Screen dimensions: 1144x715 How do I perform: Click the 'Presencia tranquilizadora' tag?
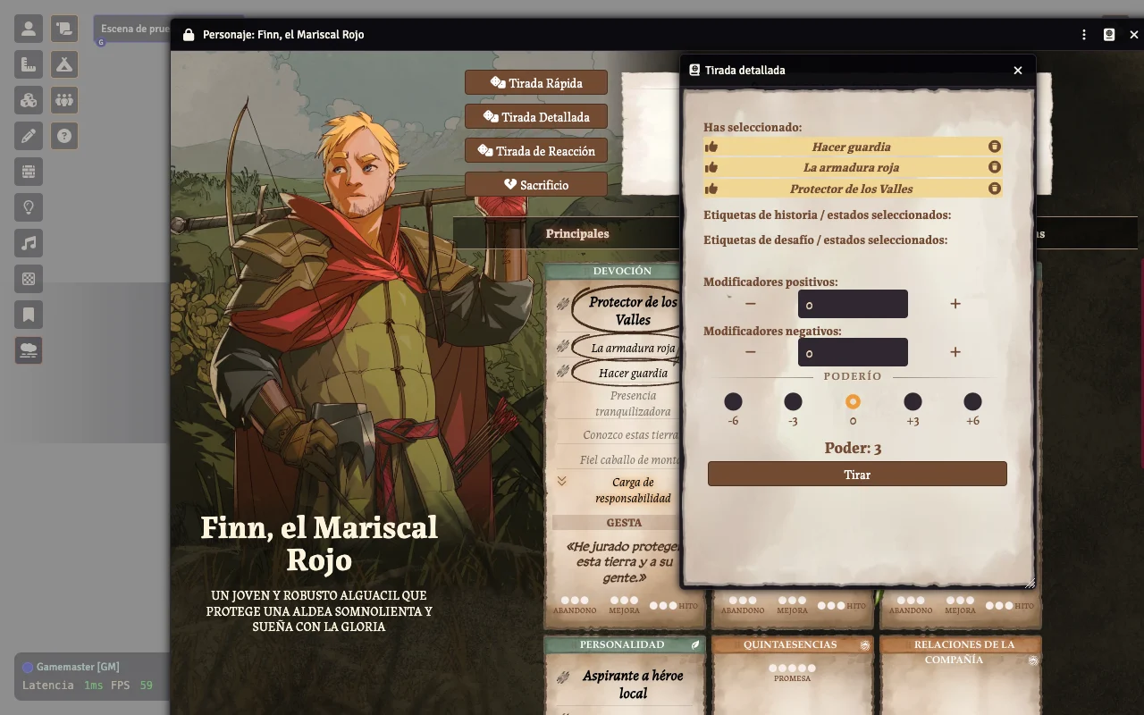(633, 404)
